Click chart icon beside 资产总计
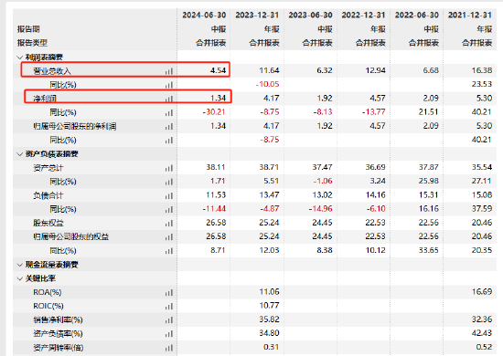The height and width of the screenshot is (356, 503). click(x=169, y=168)
